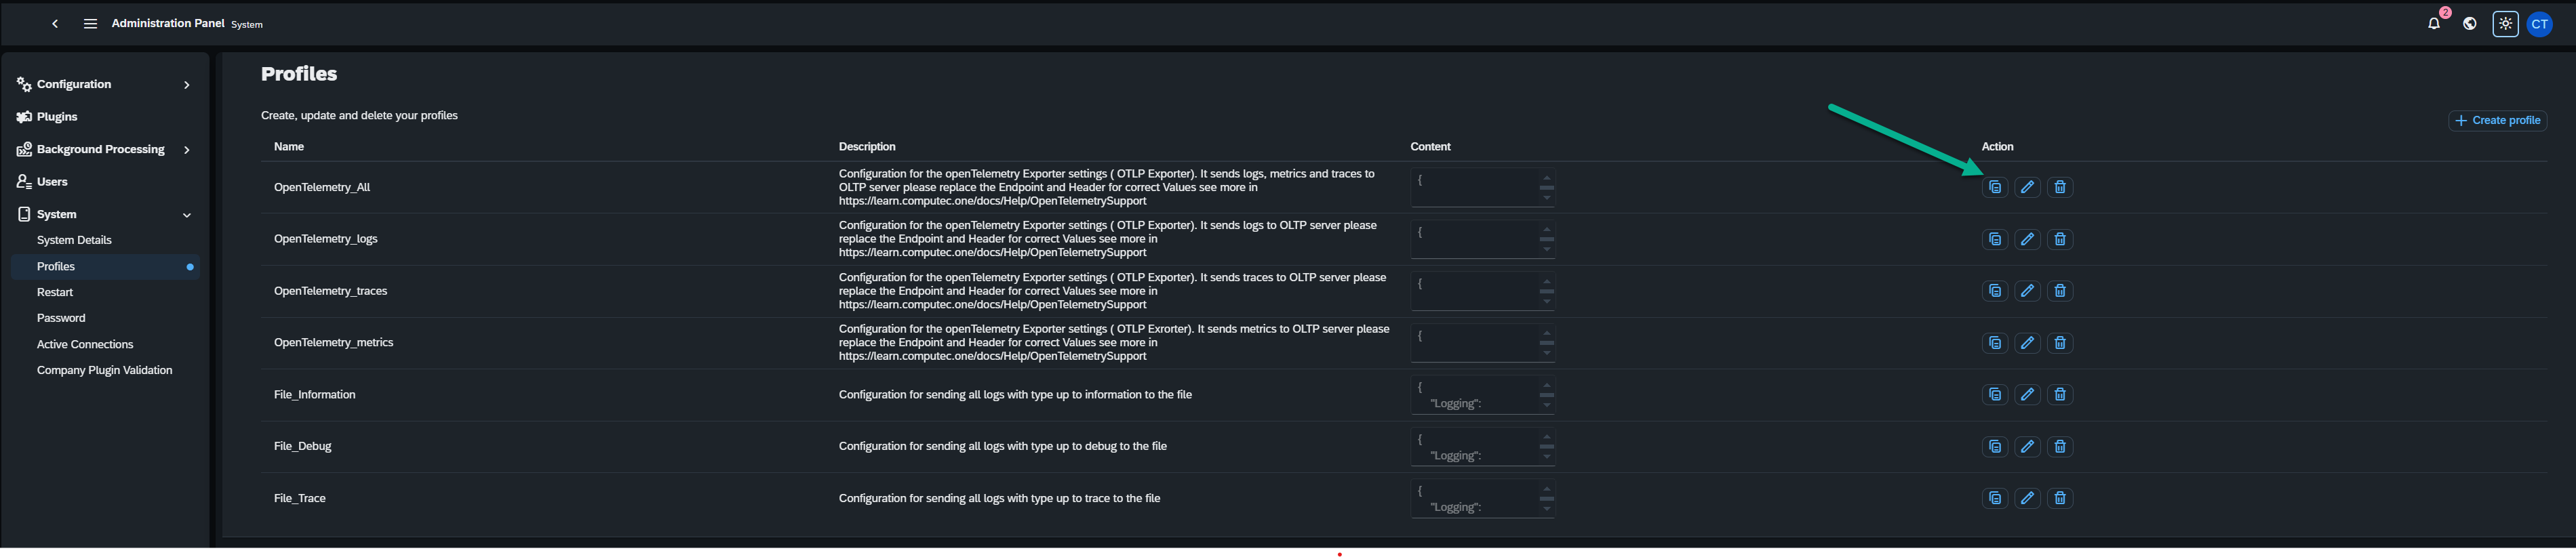Open the notifications bell
The width and height of the screenshot is (2576, 557).
(x=2433, y=24)
